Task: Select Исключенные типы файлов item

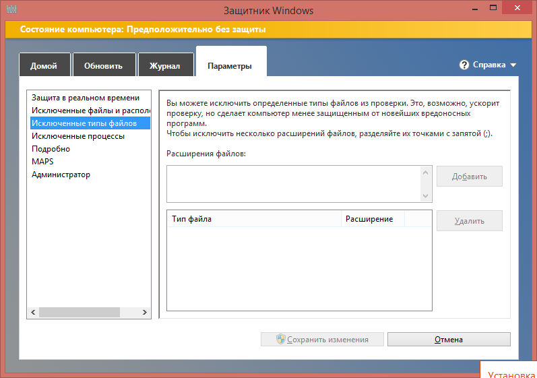Action: point(90,123)
